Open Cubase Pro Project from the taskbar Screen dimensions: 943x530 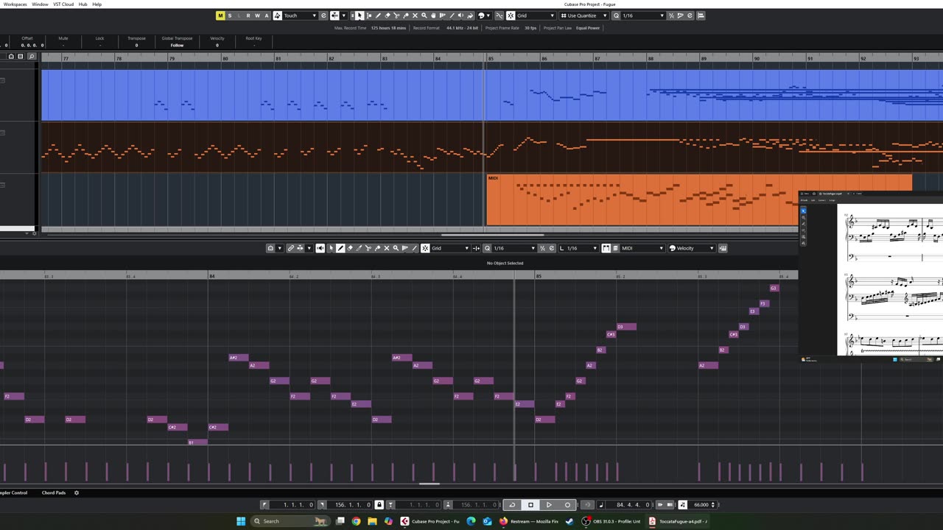[x=430, y=521]
